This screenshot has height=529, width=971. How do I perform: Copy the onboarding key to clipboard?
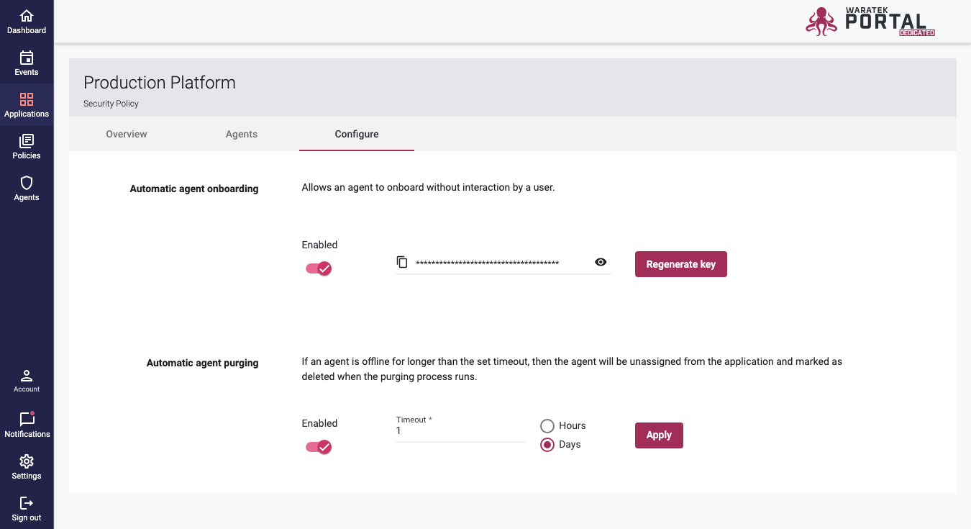[x=402, y=263]
